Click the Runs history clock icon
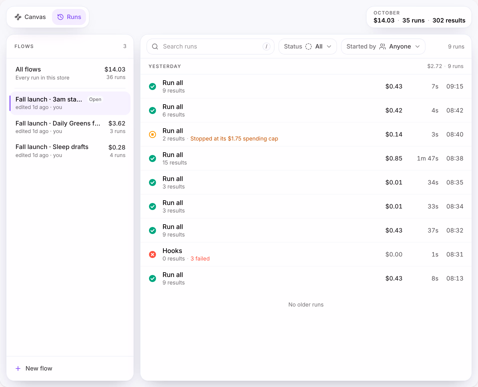Screen dimensions: 478x387 pos(60,17)
